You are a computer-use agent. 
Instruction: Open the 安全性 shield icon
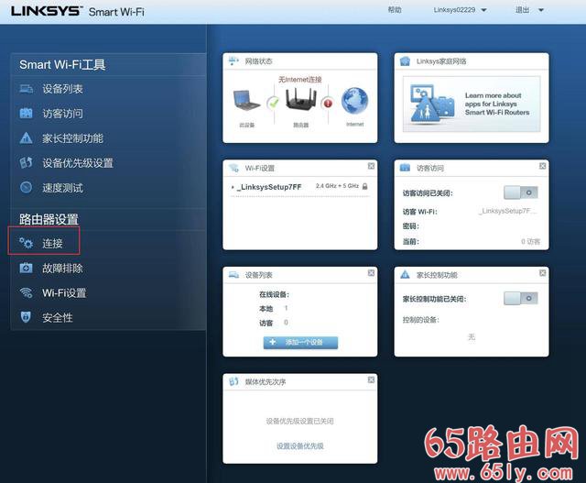pyautogui.click(x=26, y=317)
